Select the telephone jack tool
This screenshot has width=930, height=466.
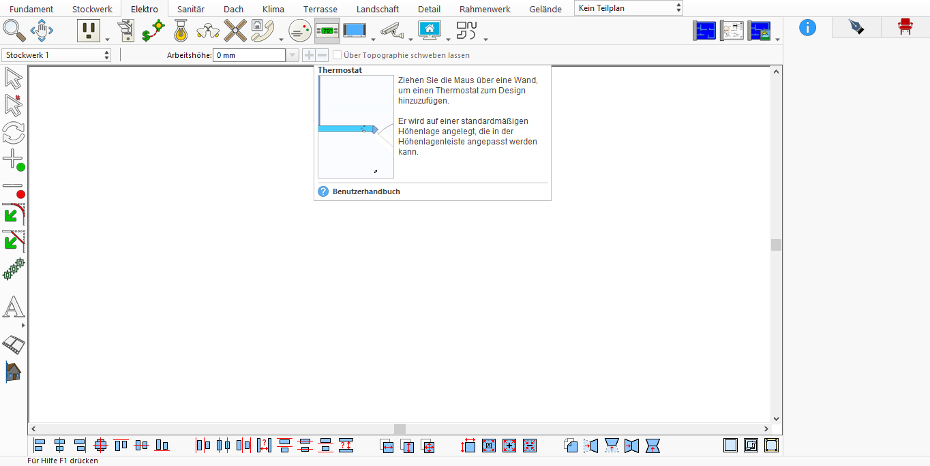click(262, 30)
